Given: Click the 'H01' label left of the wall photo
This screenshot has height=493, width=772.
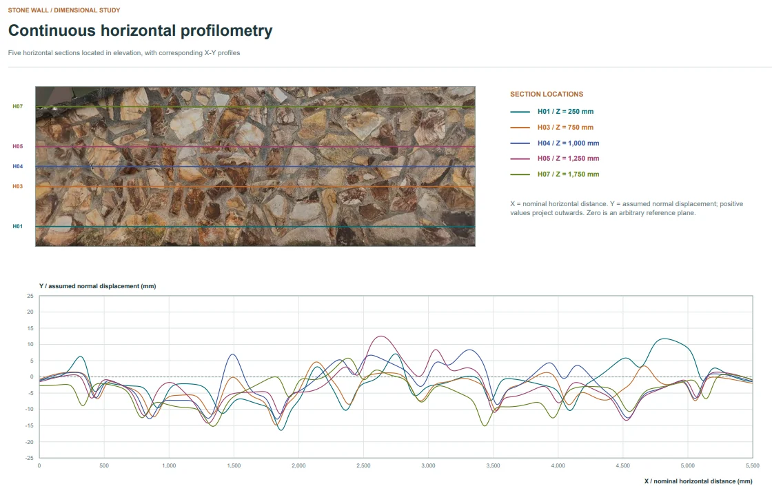Looking at the screenshot, I should (x=18, y=227).
